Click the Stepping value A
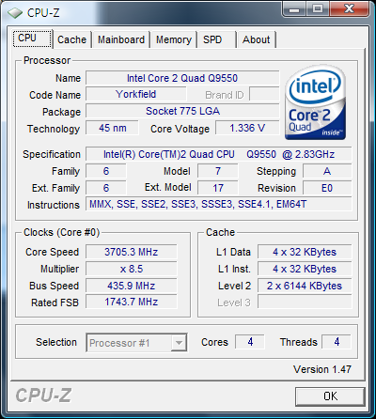Viewport: 376px width, 419px height. [x=327, y=171]
